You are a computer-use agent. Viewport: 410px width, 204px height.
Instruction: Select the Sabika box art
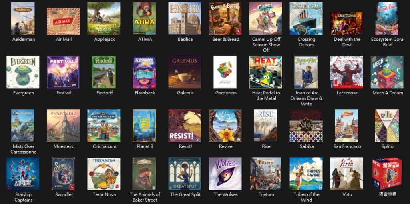point(306,126)
